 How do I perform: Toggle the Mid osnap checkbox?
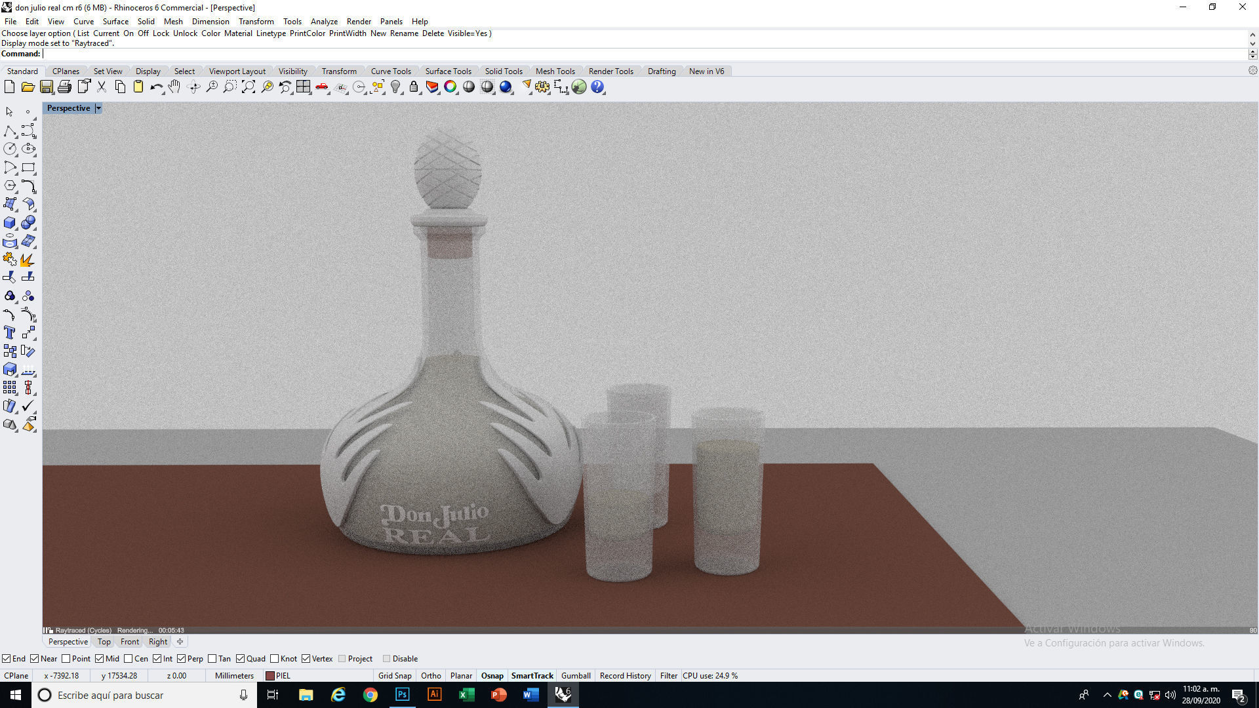click(99, 659)
